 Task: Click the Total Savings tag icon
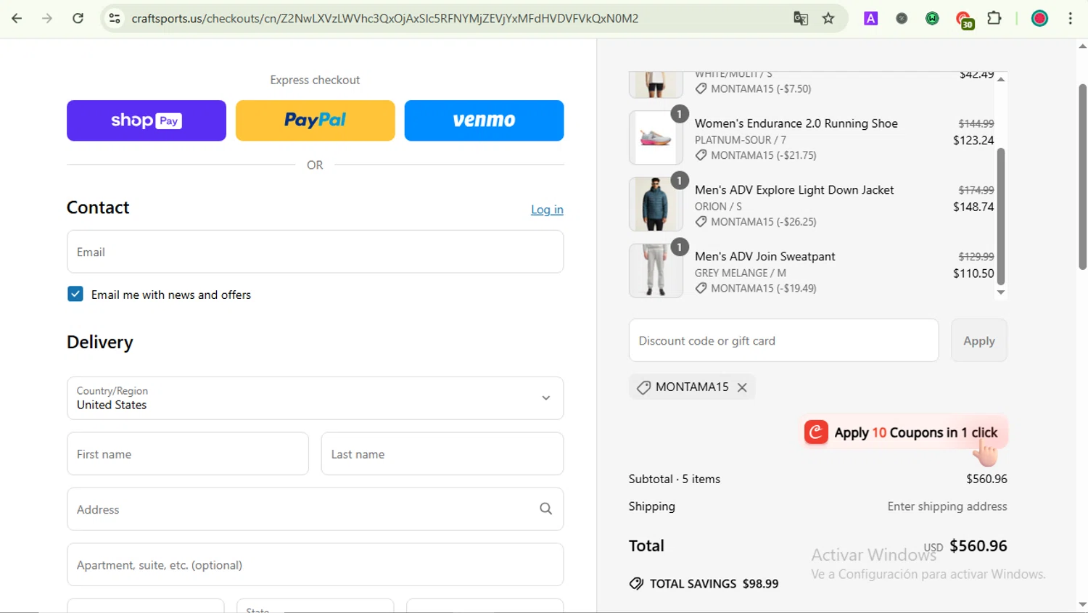pyautogui.click(x=636, y=583)
